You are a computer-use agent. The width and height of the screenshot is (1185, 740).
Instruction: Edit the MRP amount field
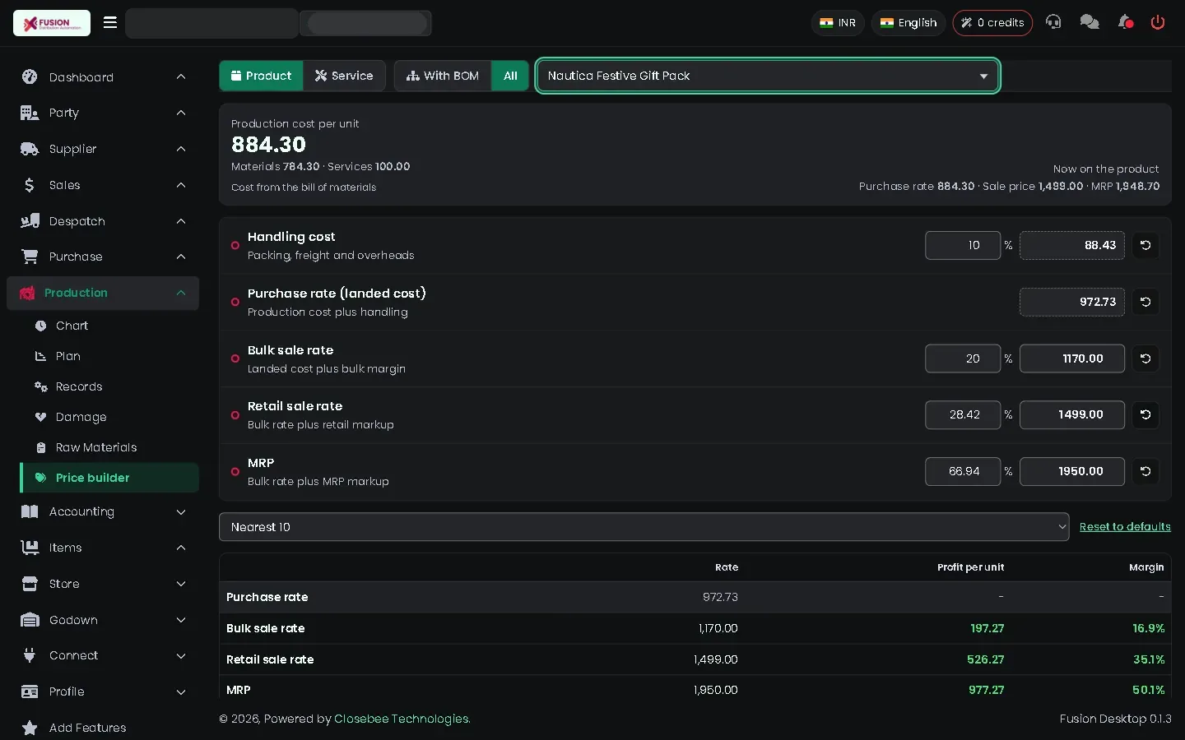pos(1072,471)
